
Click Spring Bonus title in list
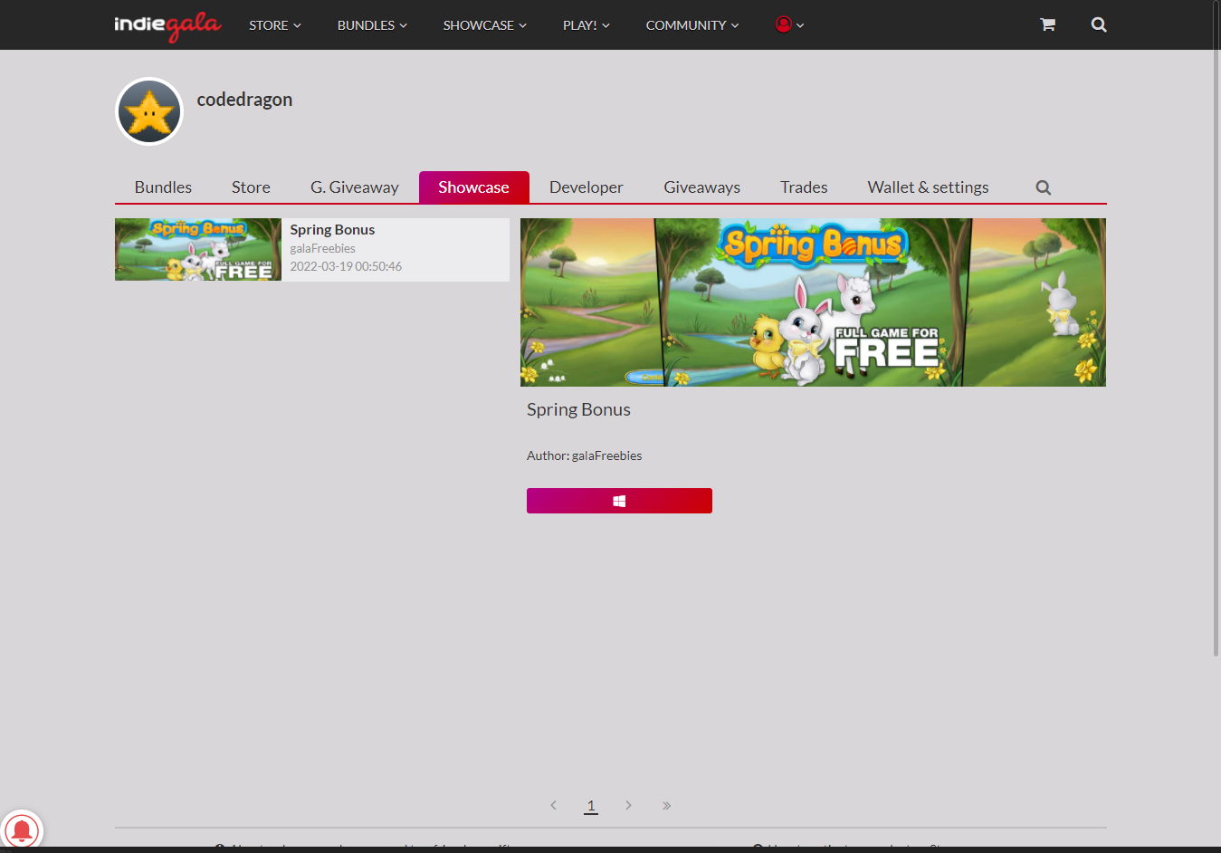tap(332, 230)
